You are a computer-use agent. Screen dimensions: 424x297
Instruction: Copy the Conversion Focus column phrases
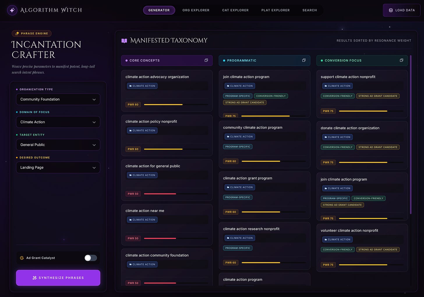coord(401,60)
